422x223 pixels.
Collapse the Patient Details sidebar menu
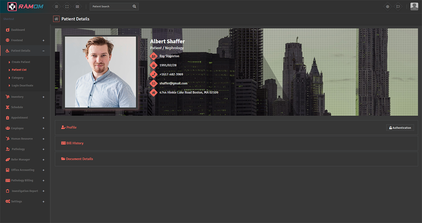(x=43, y=51)
